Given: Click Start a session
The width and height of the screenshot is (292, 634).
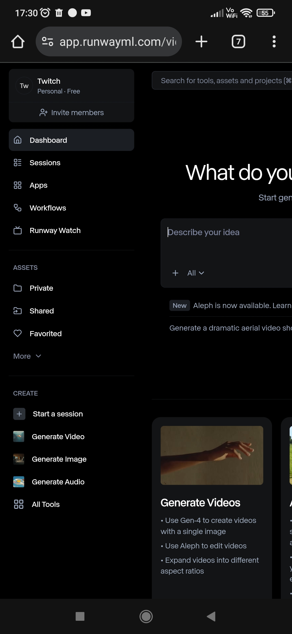Looking at the screenshot, I should pyautogui.click(x=71, y=414).
